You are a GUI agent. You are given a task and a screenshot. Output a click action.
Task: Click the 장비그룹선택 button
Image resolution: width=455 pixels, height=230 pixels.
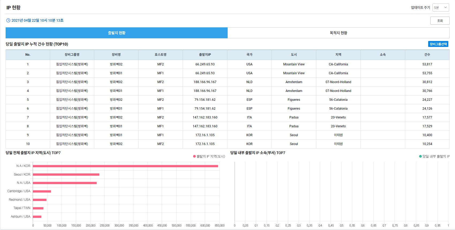coord(438,44)
